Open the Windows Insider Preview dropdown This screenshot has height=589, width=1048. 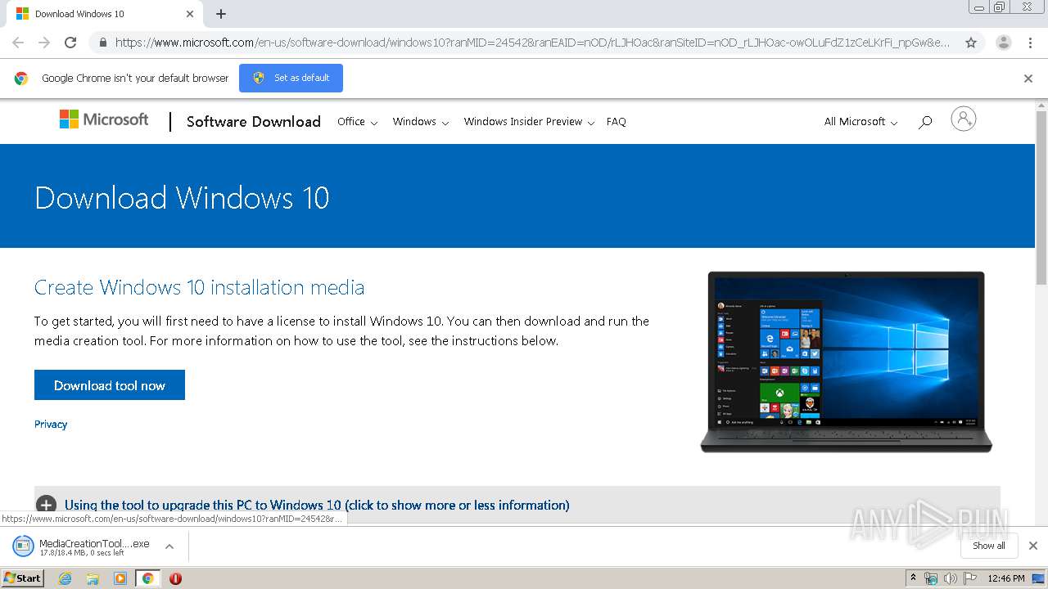[529, 122]
